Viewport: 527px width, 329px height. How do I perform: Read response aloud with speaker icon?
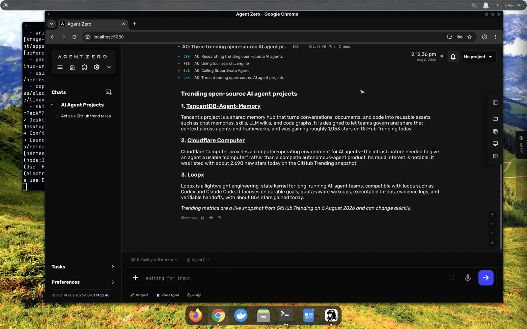211,217
